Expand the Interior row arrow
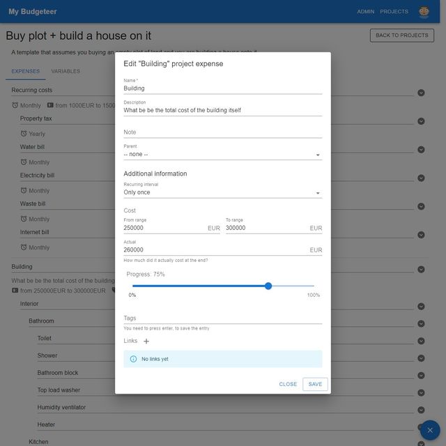Image resolution: width=446 pixels, height=446 pixels. (421, 307)
